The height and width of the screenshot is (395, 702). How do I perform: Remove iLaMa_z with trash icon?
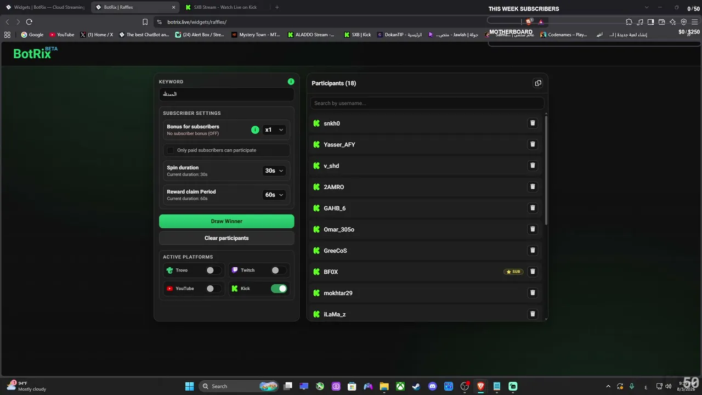533,314
